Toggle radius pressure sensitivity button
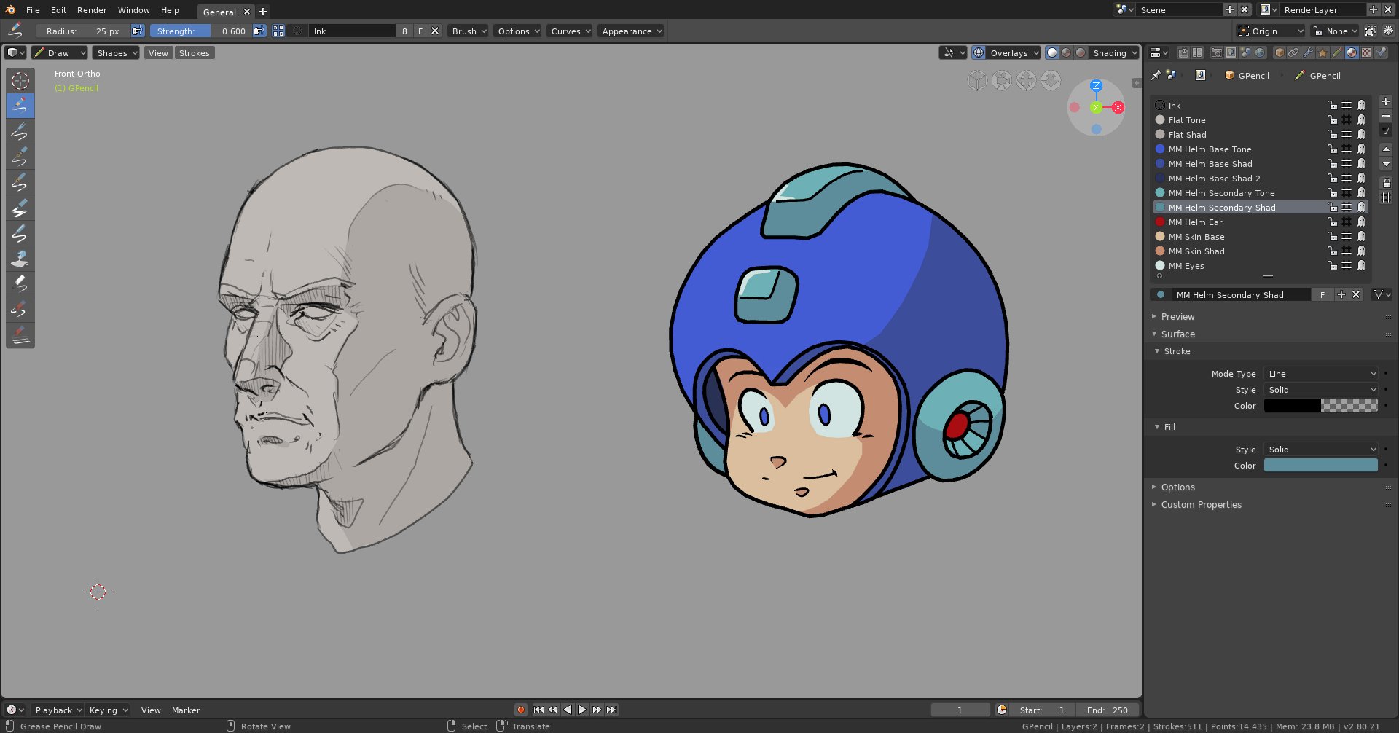The height and width of the screenshot is (733, 1399). (x=138, y=31)
